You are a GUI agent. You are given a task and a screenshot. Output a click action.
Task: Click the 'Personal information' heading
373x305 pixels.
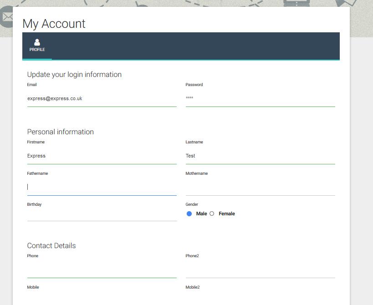coord(61,132)
